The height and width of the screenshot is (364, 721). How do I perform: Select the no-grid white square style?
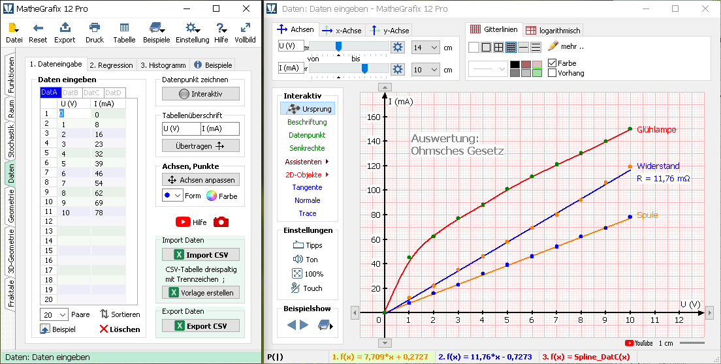pos(473,47)
